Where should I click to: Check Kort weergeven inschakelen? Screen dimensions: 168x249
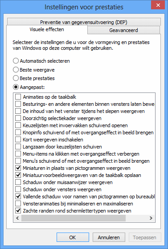coord(18,140)
